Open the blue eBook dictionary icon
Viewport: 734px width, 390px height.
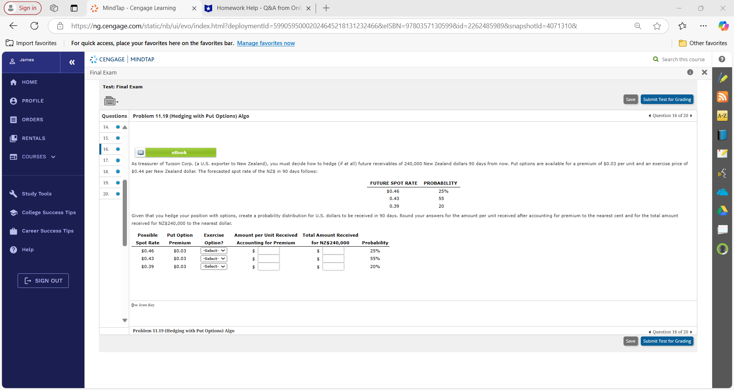pyautogui.click(x=723, y=135)
